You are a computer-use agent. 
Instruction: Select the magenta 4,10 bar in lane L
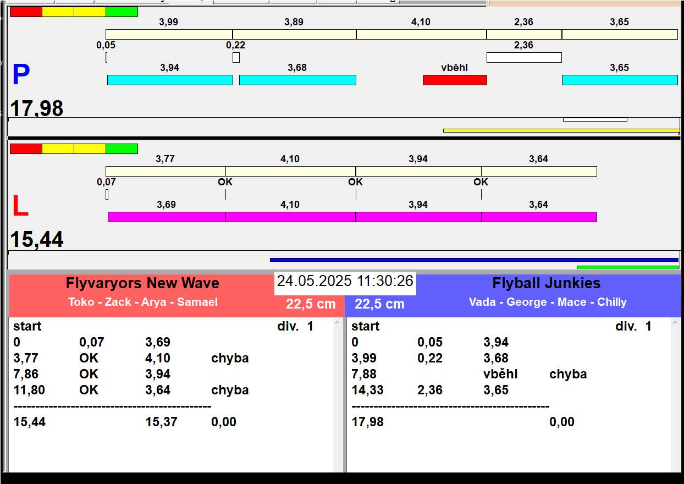point(291,217)
